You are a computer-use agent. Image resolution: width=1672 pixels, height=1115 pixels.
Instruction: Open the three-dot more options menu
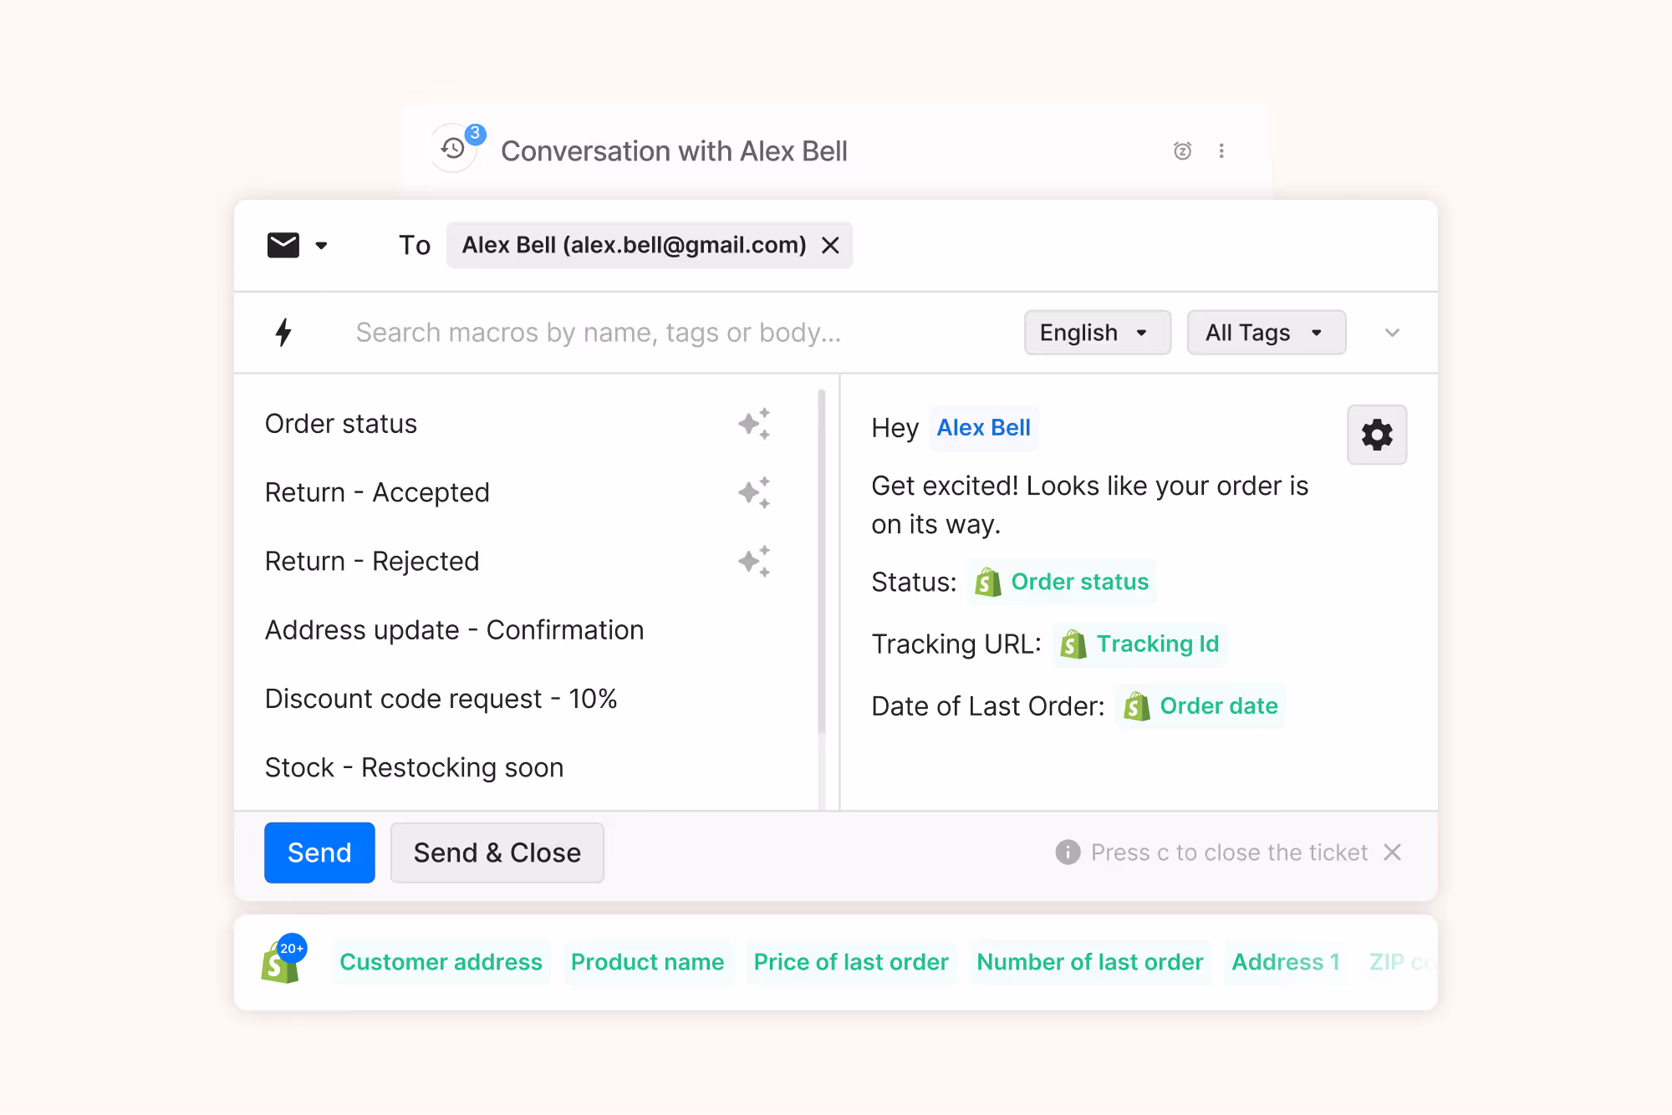(x=1221, y=150)
